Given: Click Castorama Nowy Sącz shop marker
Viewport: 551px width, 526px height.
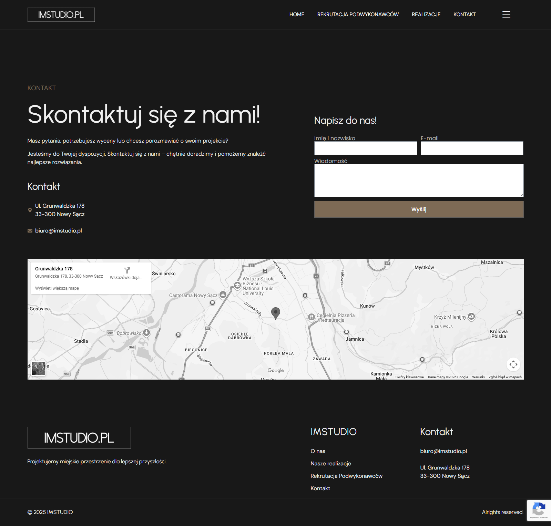Looking at the screenshot, I should point(223,295).
